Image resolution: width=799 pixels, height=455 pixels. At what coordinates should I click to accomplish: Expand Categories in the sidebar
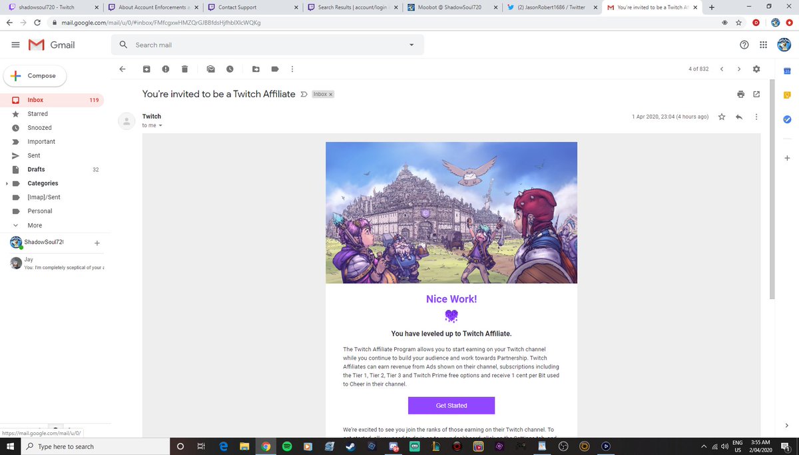tap(7, 183)
